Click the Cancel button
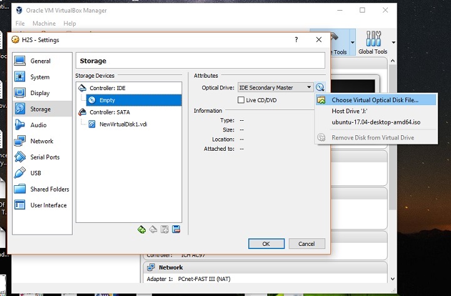 coord(307,244)
